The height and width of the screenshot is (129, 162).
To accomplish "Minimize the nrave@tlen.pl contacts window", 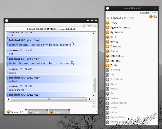I will pyautogui.click(x=155, y=8).
